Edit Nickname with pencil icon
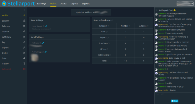The width and height of the screenshot is (195, 104). [43, 43]
